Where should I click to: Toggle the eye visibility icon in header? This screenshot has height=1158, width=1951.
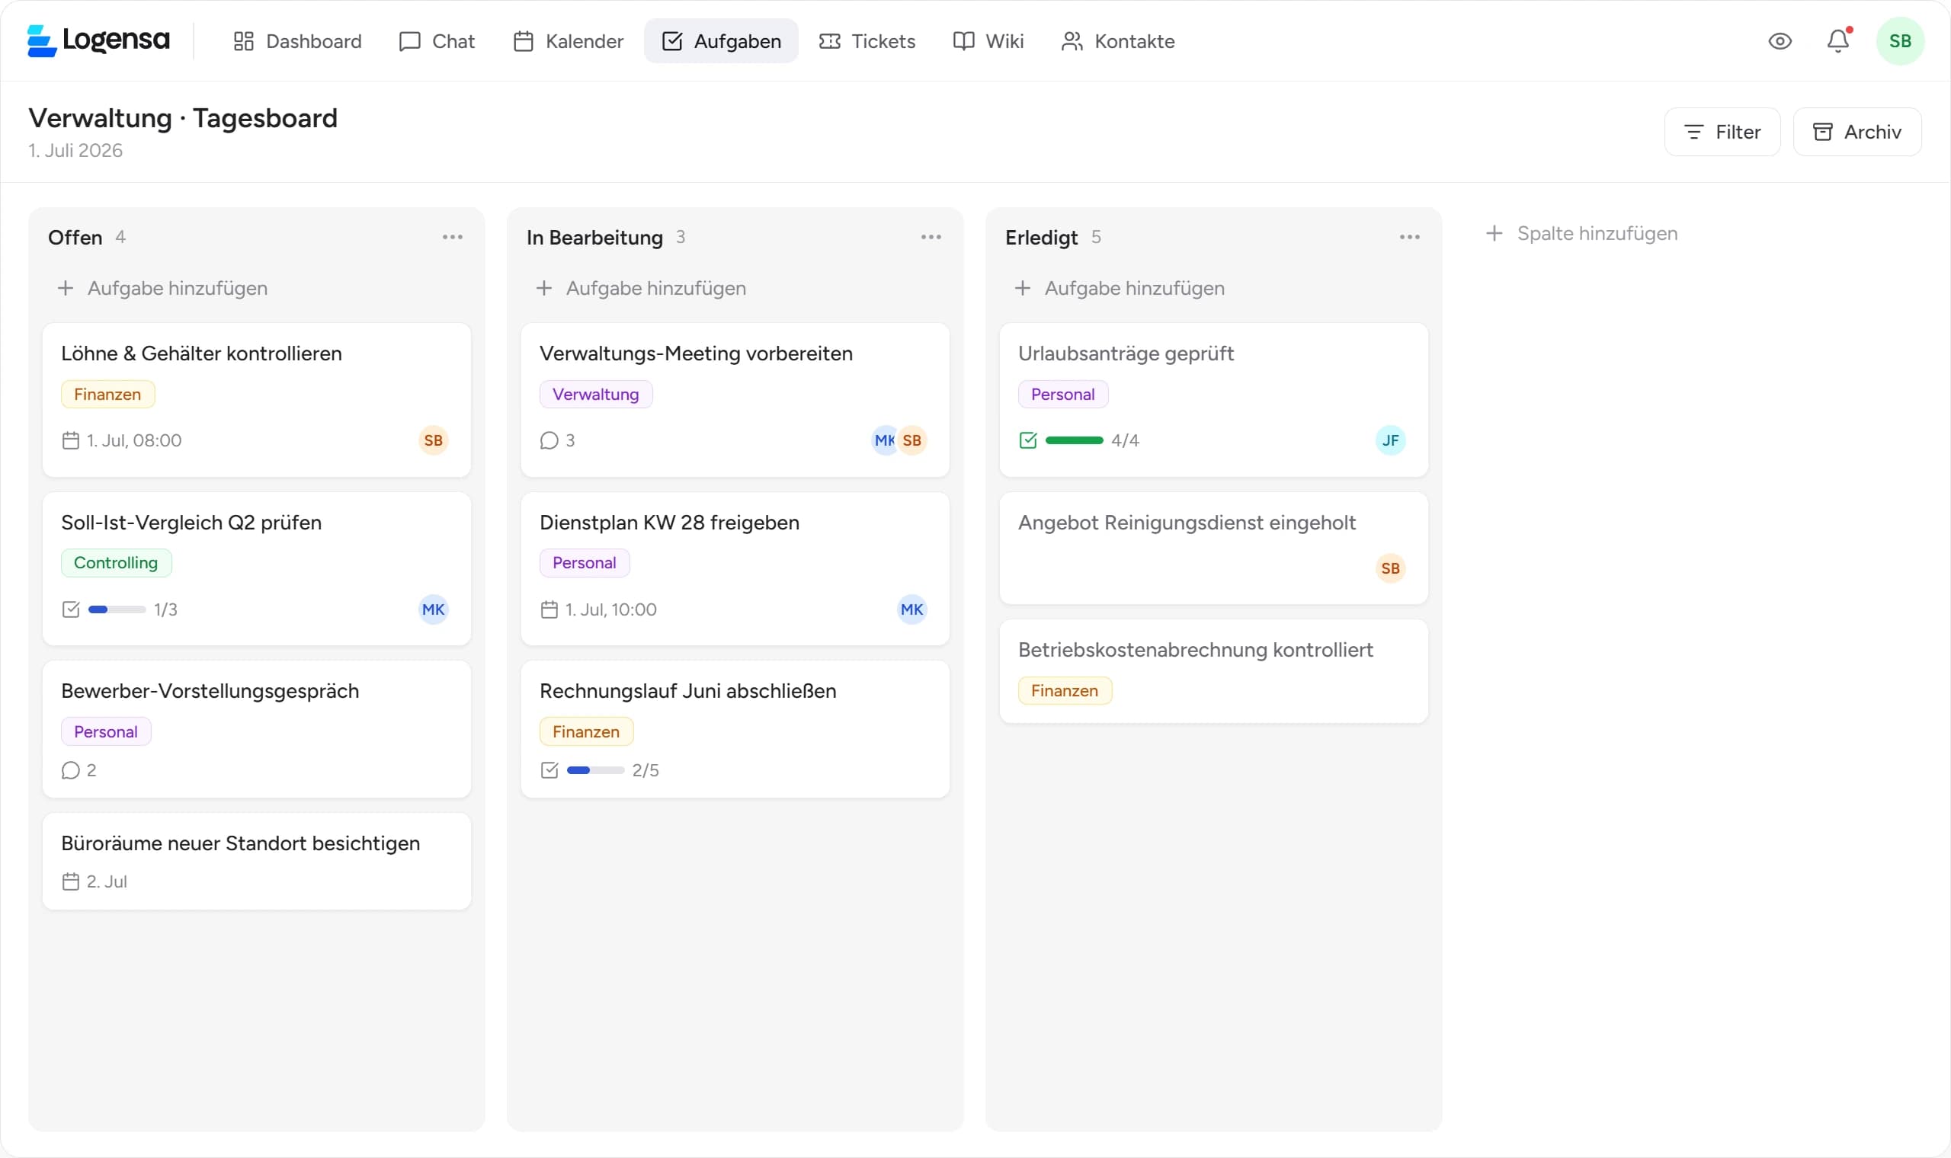tap(1780, 40)
